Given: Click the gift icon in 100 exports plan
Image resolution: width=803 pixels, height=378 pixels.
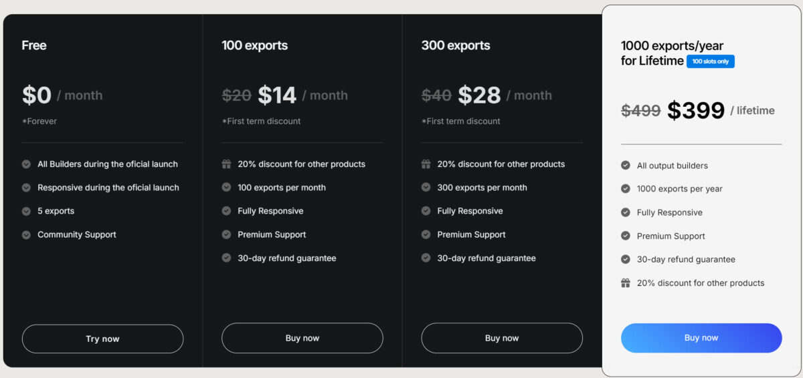Looking at the screenshot, I should [226, 164].
